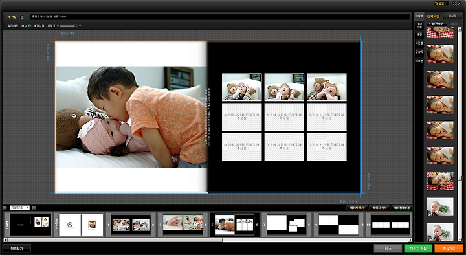Viewport: 466px width, 255px height.
Task: Click the small plus icon right of zoom dropdown
Action: point(34,208)
